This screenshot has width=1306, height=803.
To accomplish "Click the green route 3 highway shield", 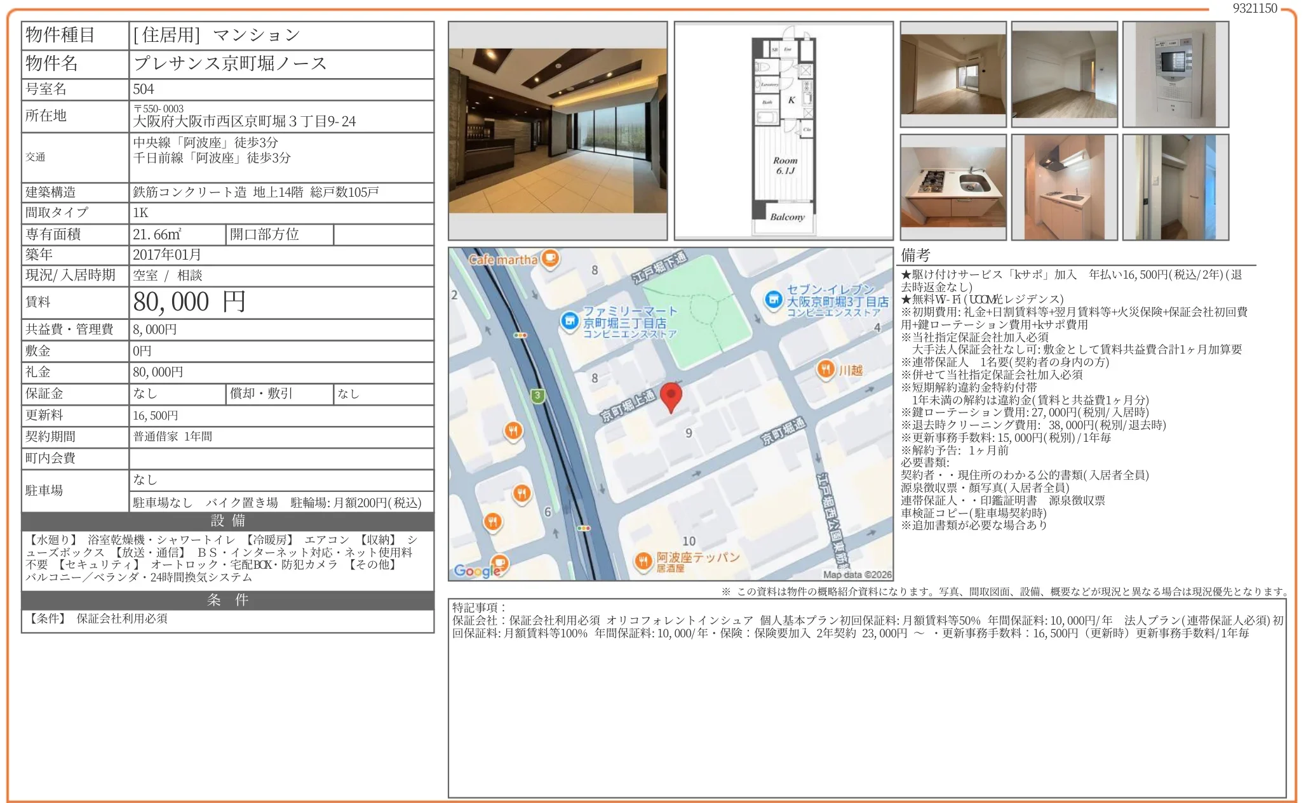I will pyautogui.click(x=537, y=396).
